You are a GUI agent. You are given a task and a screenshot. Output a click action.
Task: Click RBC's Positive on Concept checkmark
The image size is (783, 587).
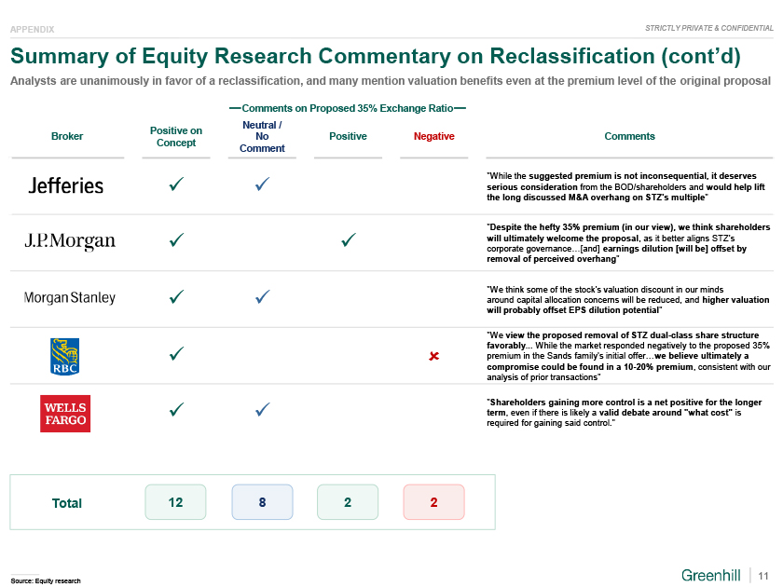point(176,354)
